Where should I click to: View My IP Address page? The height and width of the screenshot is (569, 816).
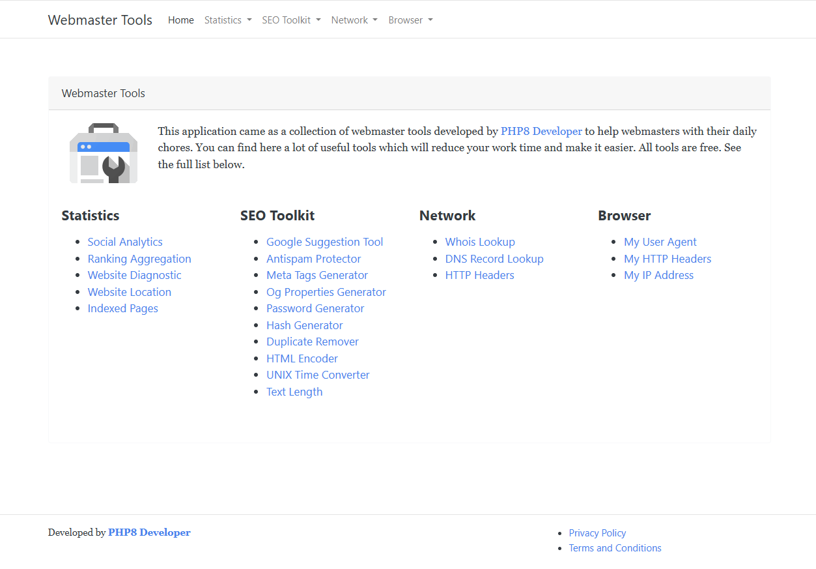point(658,275)
